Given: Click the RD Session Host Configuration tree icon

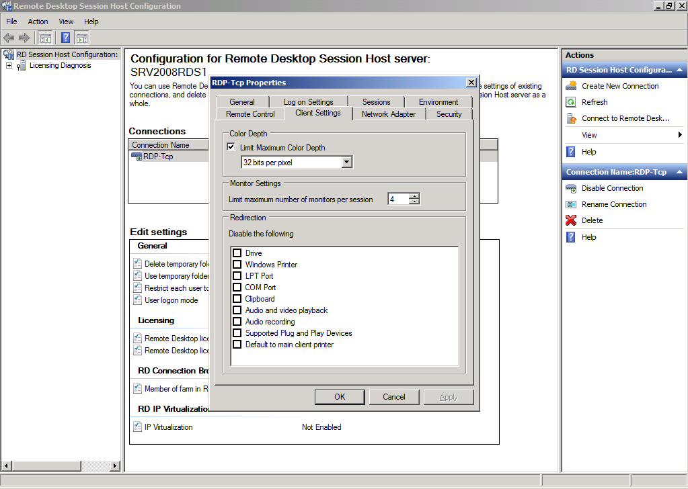Looking at the screenshot, I should click(x=9, y=54).
